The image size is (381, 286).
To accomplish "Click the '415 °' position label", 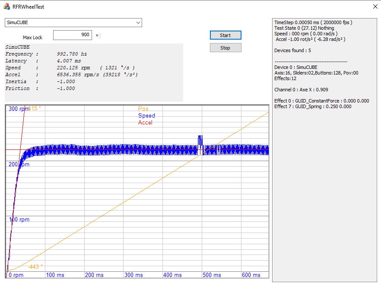I will (x=35, y=109).
